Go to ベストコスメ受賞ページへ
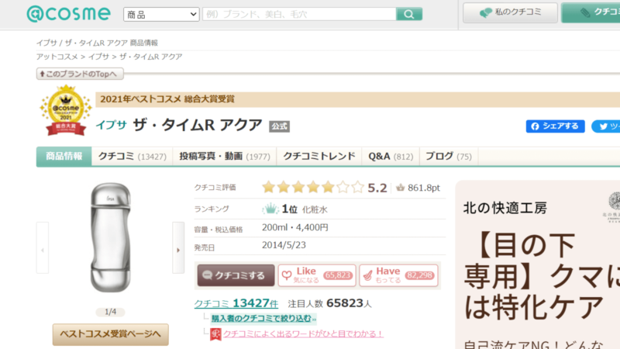This screenshot has height=349, width=620. click(110, 334)
